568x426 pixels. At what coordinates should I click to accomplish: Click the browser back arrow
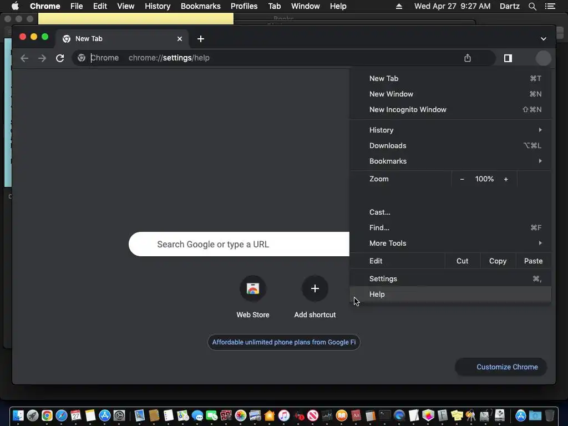click(x=24, y=58)
